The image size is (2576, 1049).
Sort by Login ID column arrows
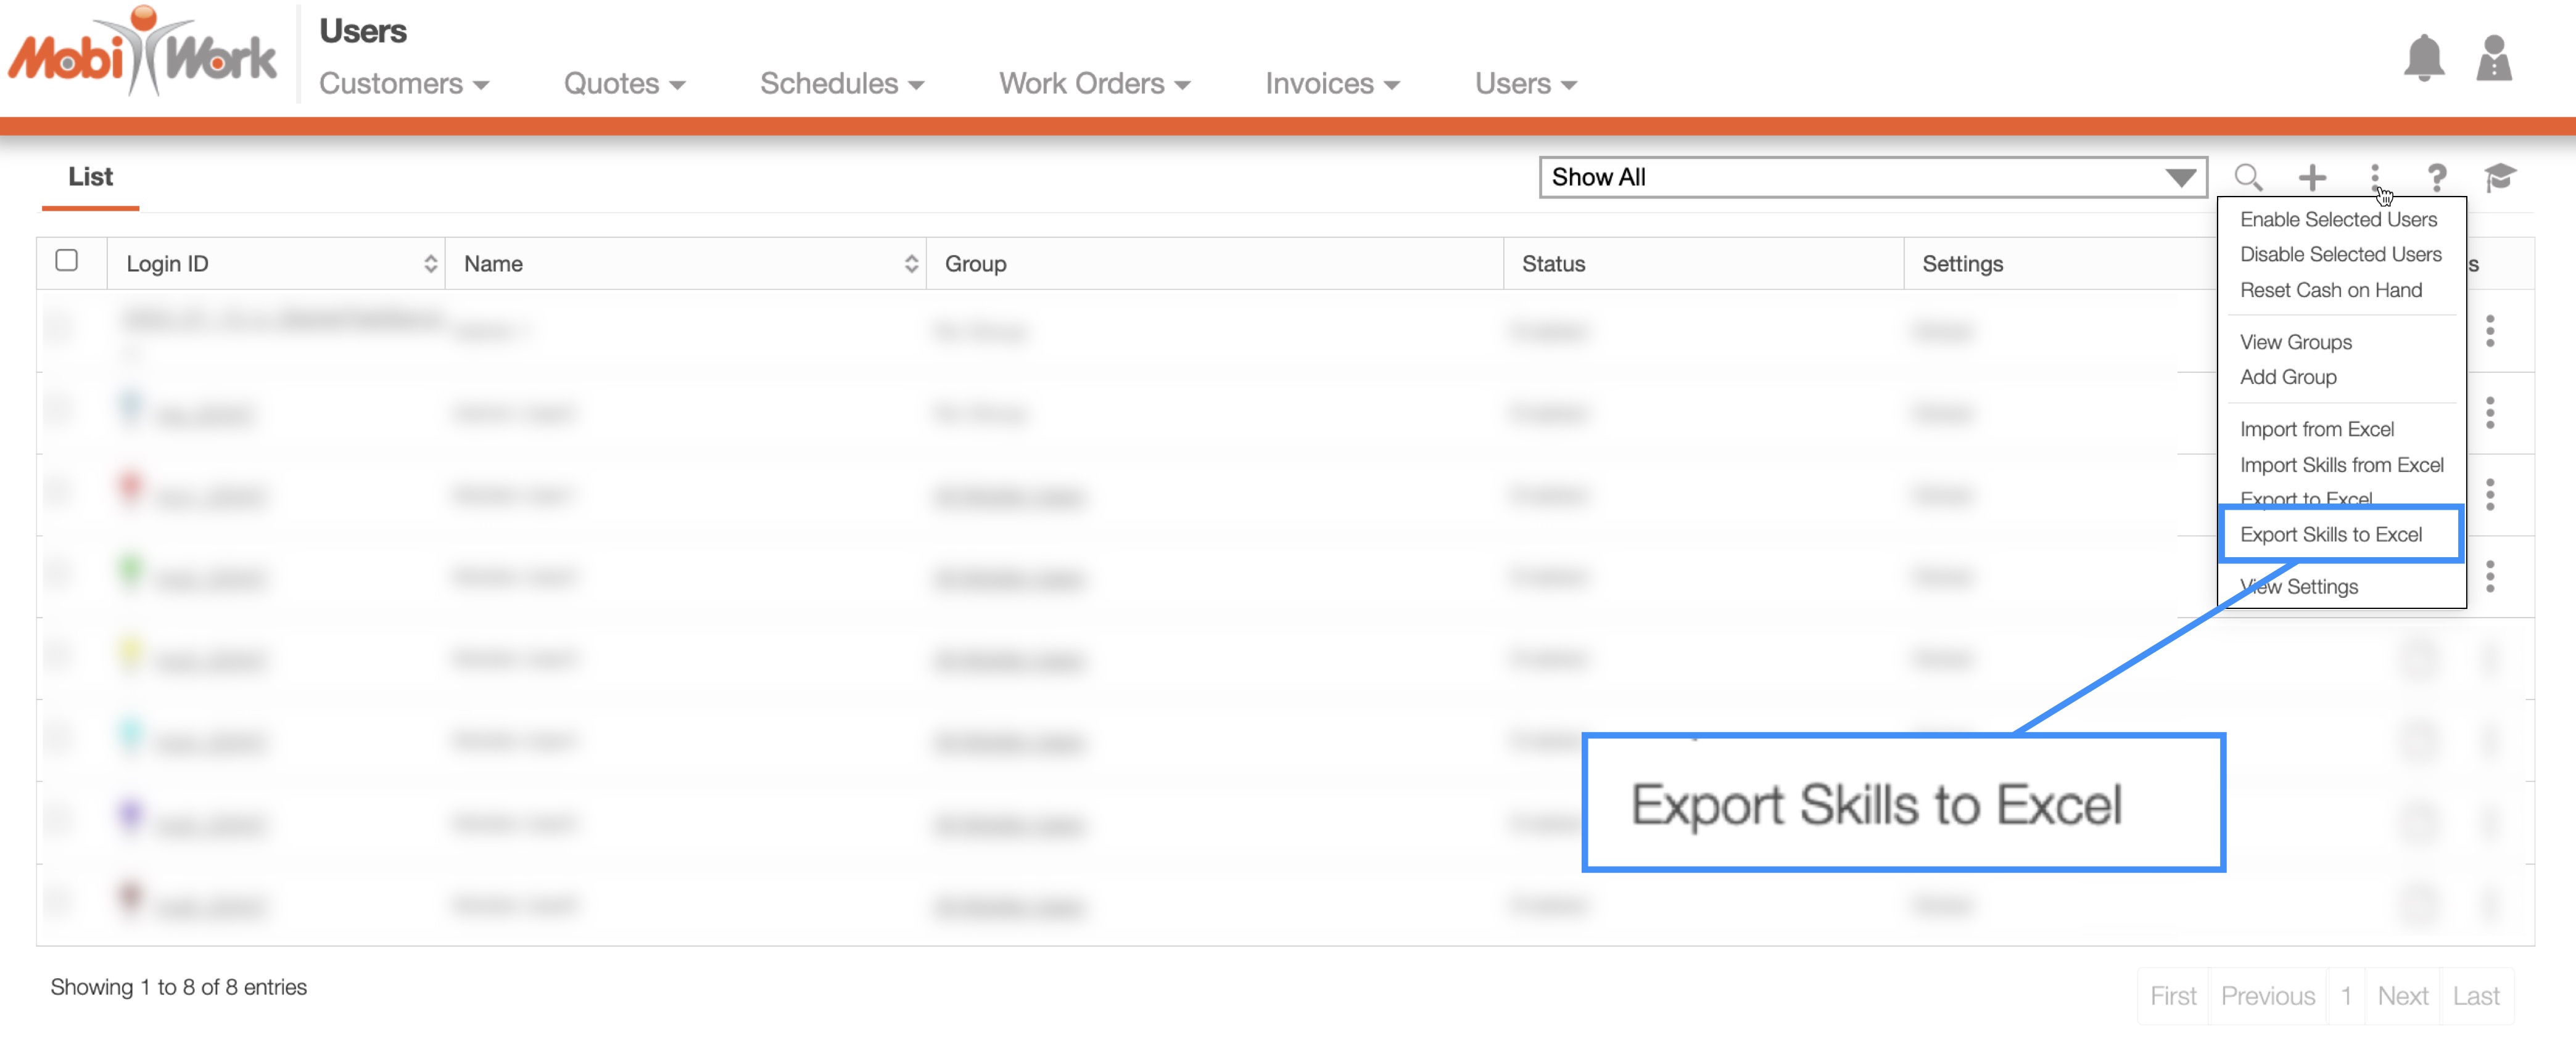pos(430,264)
